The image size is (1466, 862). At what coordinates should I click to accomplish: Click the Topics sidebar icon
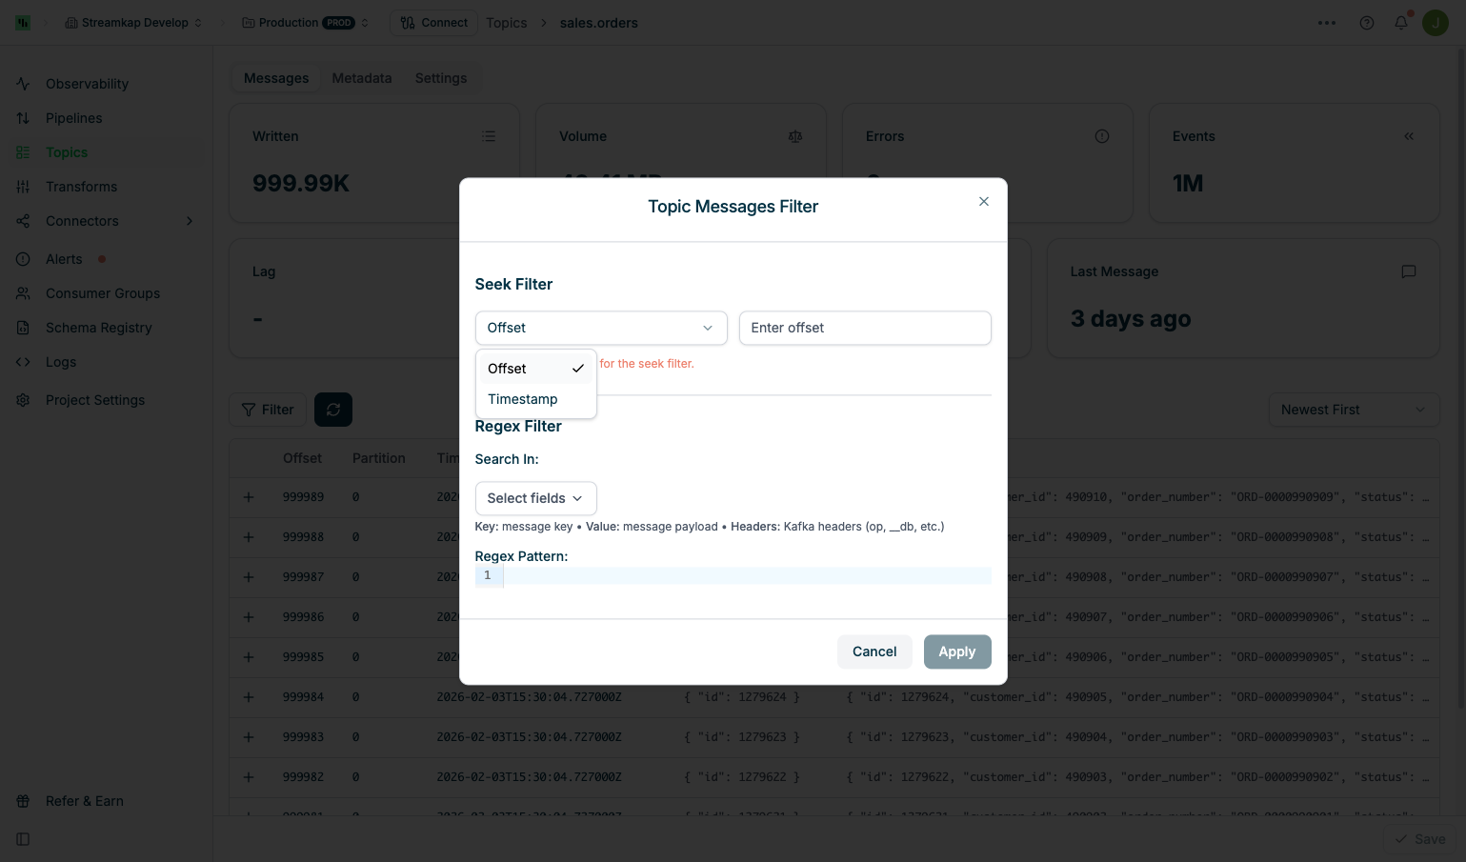tap(23, 152)
